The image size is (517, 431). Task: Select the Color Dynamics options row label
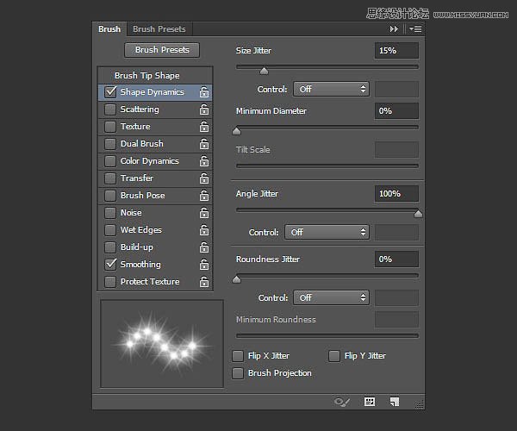click(x=150, y=161)
